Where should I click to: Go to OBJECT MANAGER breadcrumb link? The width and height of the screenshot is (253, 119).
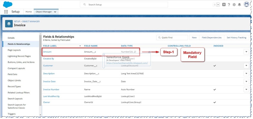coord(31,22)
